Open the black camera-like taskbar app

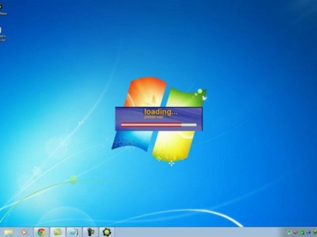pos(90,232)
